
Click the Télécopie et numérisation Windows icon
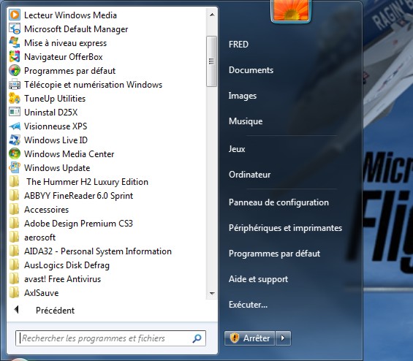(14, 85)
